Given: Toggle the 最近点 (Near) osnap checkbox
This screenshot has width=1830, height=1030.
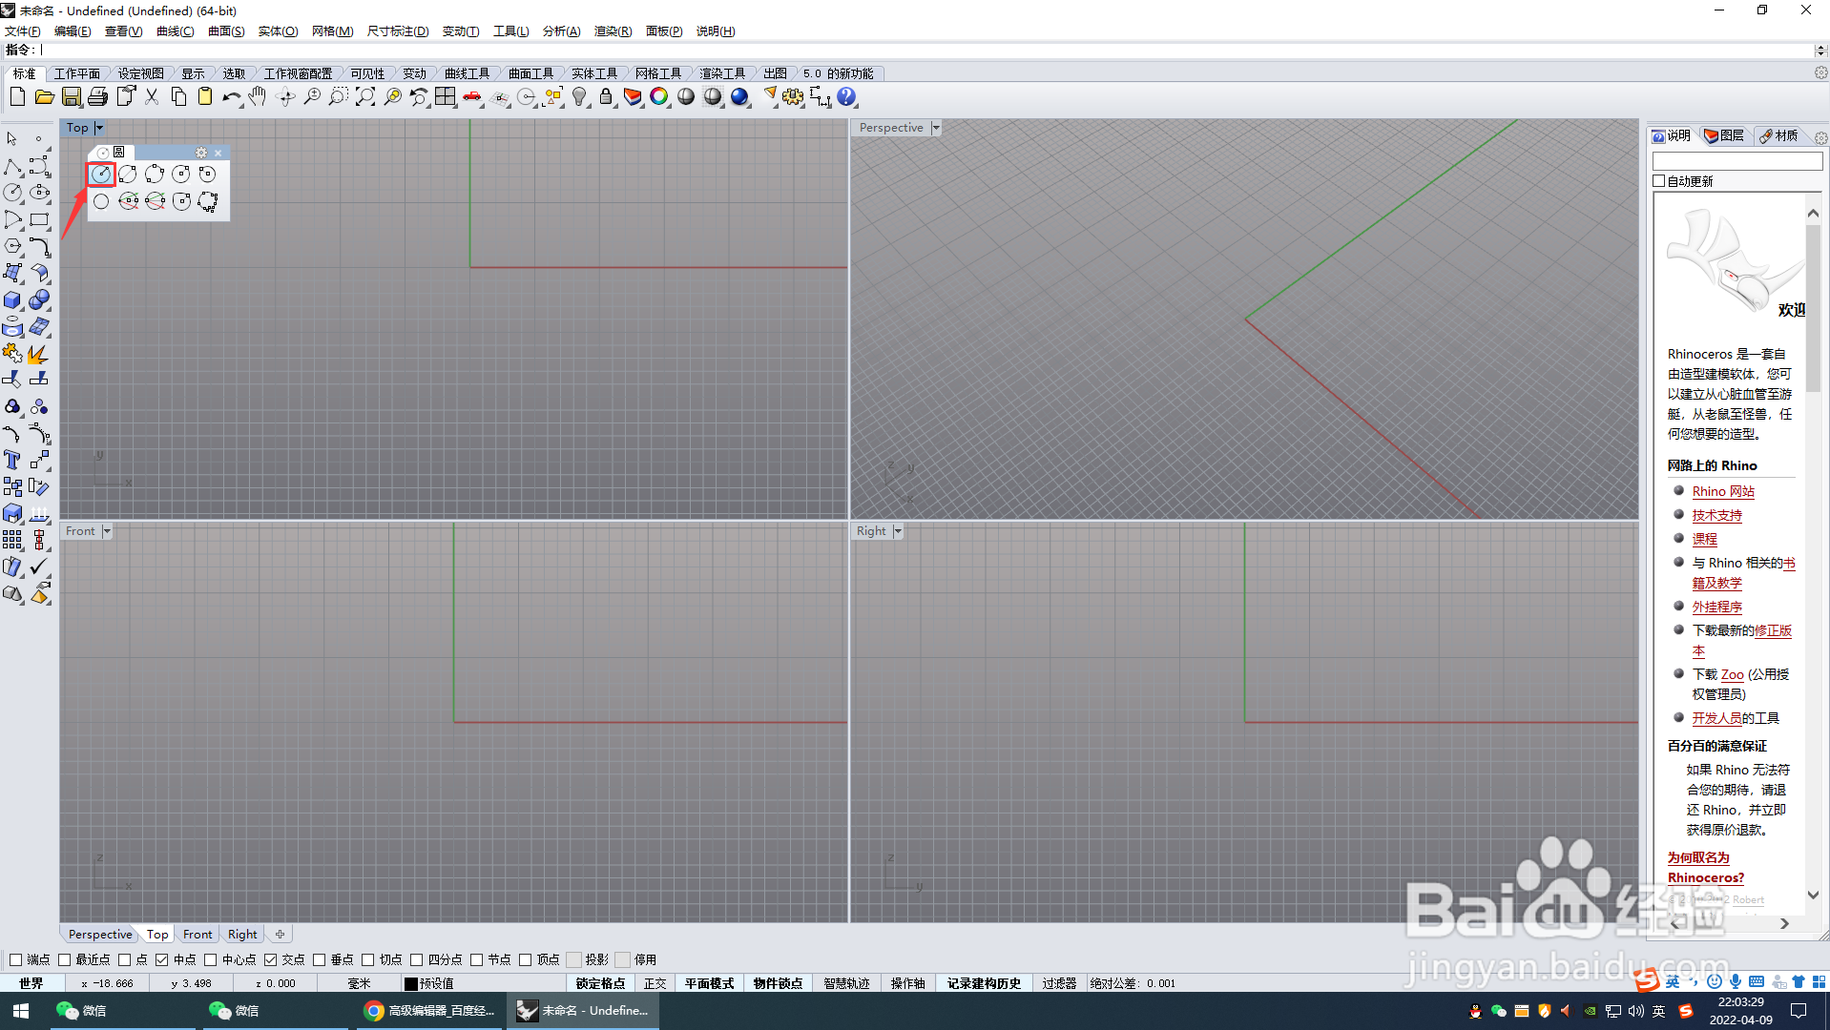Looking at the screenshot, I should (65, 959).
